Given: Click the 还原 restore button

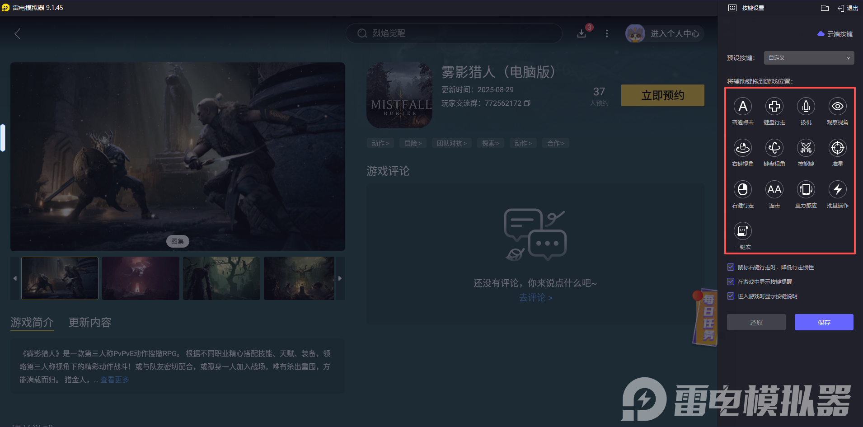Looking at the screenshot, I should pos(756,322).
